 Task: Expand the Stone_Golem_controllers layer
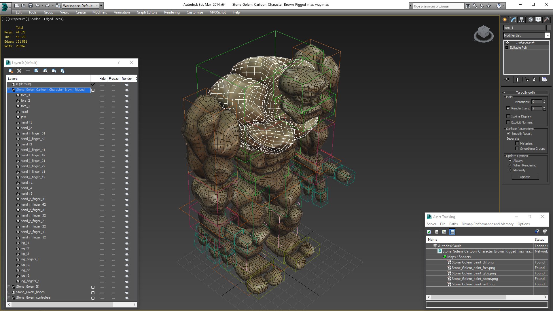9,298
